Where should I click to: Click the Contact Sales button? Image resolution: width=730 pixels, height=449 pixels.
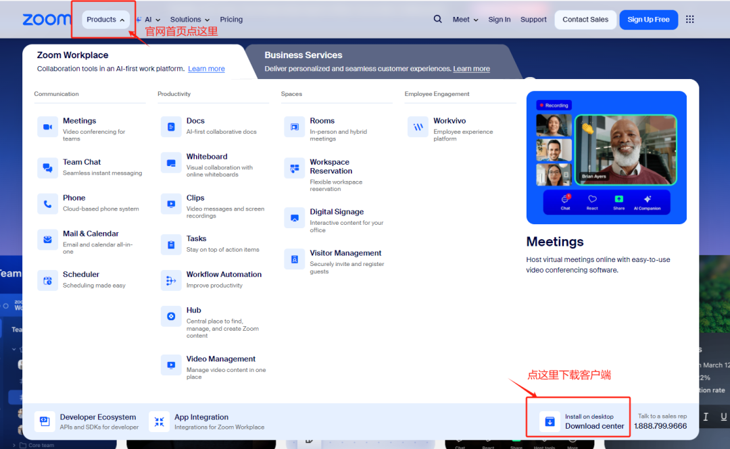point(585,20)
